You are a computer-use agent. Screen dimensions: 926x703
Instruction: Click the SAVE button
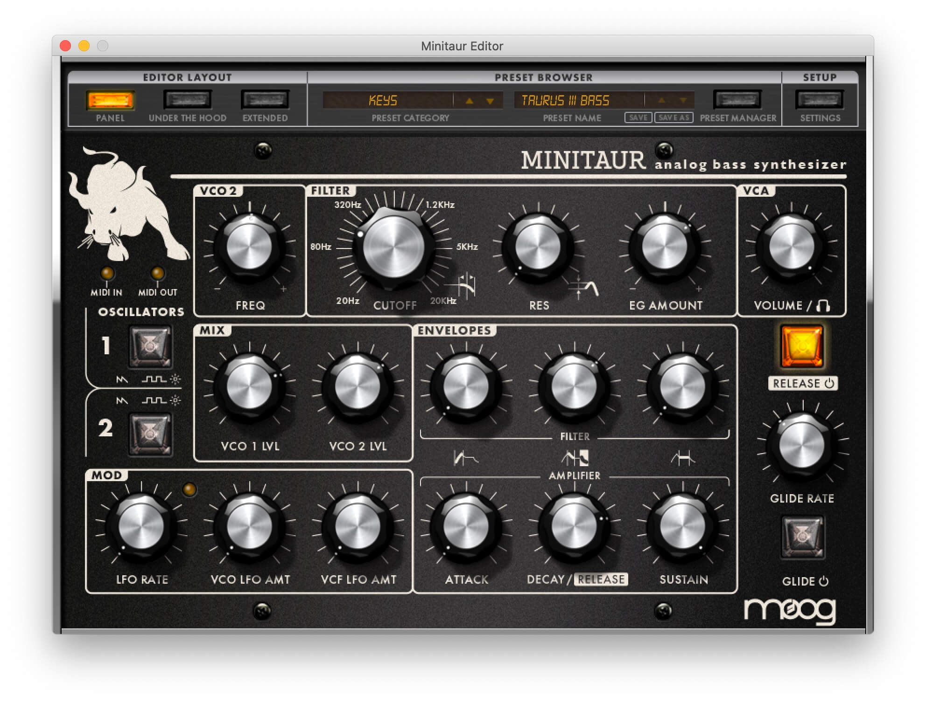(x=638, y=117)
